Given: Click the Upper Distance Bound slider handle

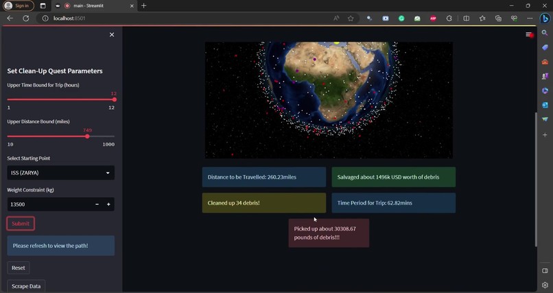Looking at the screenshot, I should pos(87,136).
